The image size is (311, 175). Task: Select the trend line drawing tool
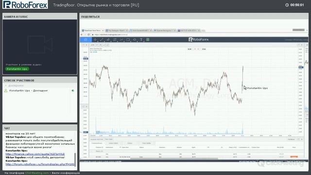click(x=102, y=40)
